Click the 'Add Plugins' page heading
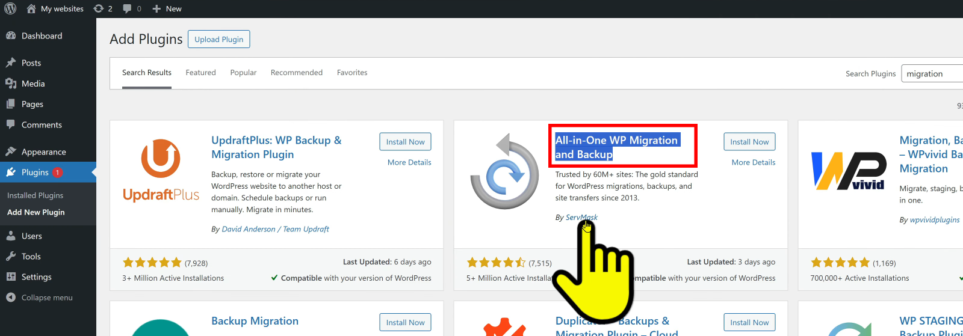Viewport: 963px width, 336px height. coord(146,39)
